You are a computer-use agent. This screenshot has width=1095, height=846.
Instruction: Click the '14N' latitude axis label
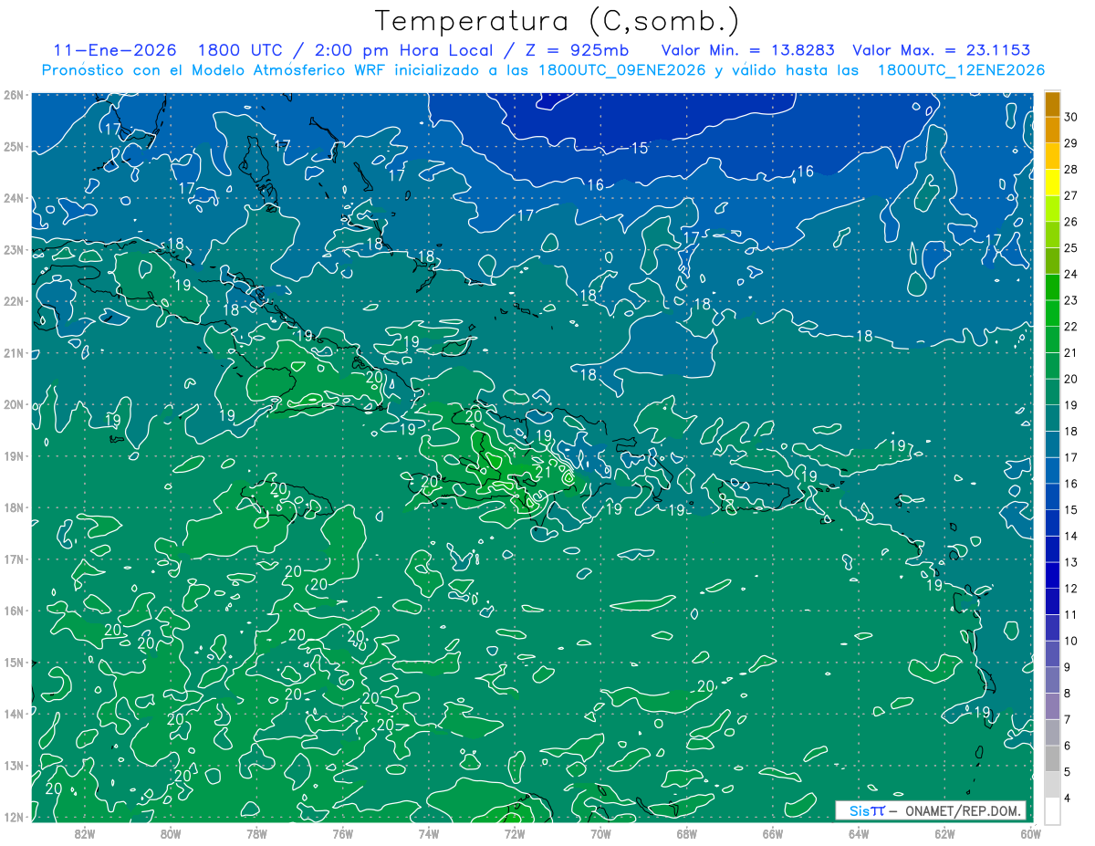(14, 714)
